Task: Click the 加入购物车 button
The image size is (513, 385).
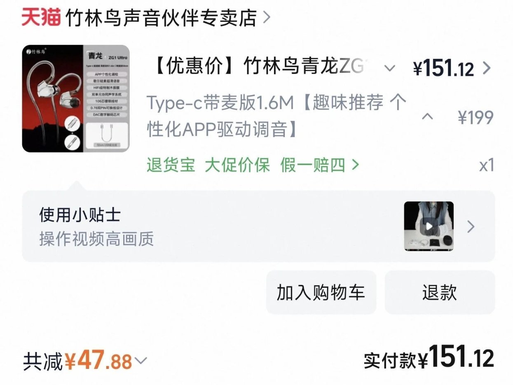Action: click(321, 292)
